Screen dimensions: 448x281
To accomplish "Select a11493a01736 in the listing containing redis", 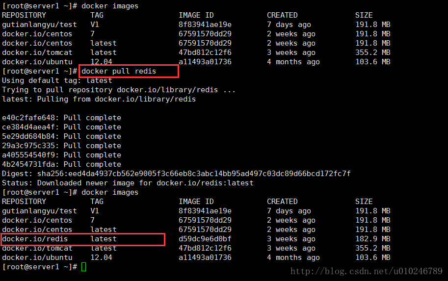I will (x=205, y=257).
